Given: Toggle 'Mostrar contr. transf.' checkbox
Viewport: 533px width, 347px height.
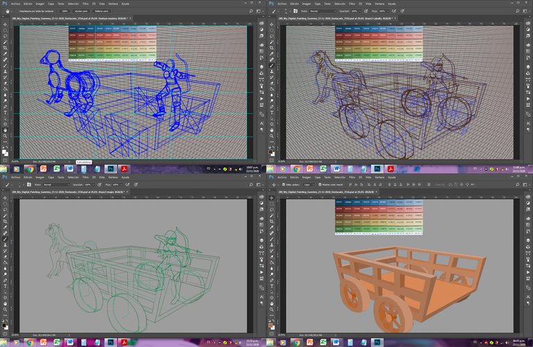Looking at the screenshot, I should coord(320,185).
